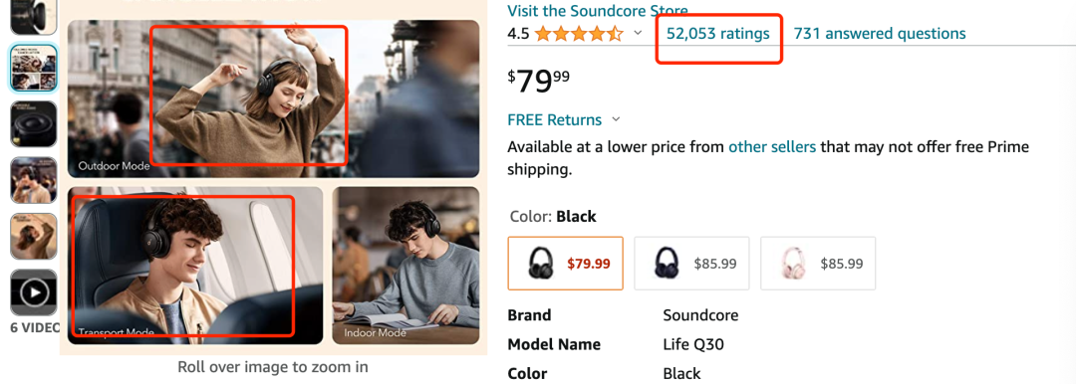Click the Outdoor Mode dancing woman image

click(x=273, y=98)
